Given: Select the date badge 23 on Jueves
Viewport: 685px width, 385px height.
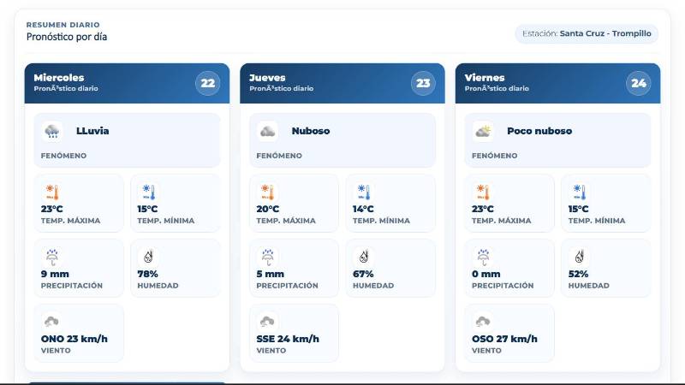Looking at the screenshot, I should pyautogui.click(x=423, y=83).
